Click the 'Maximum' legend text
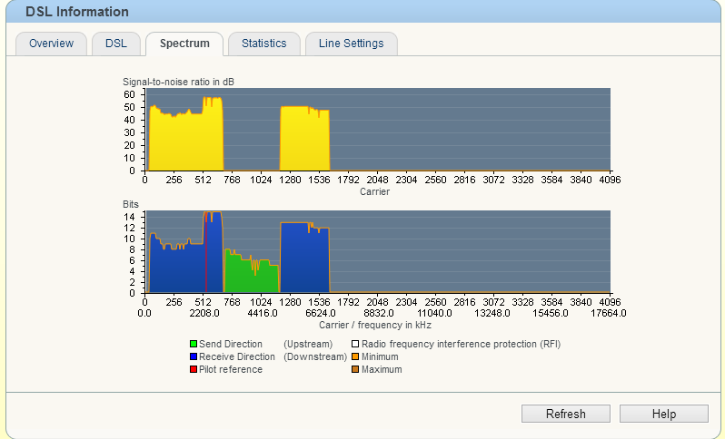This screenshot has height=439, width=725. tap(382, 369)
